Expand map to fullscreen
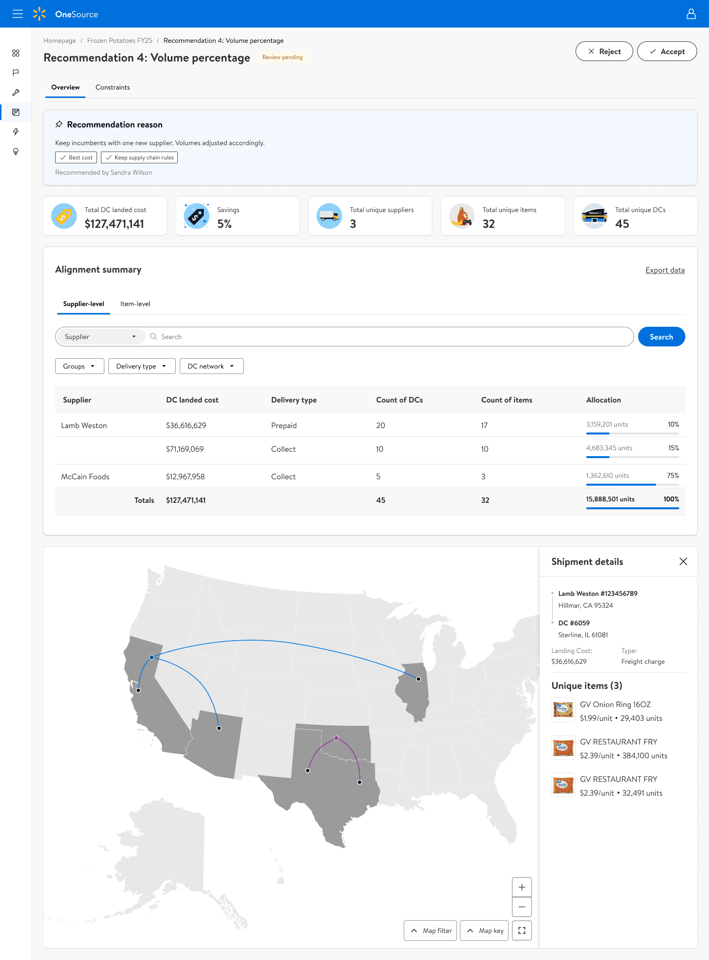The height and width of the screenshot is (960, 709). [522, 930]
